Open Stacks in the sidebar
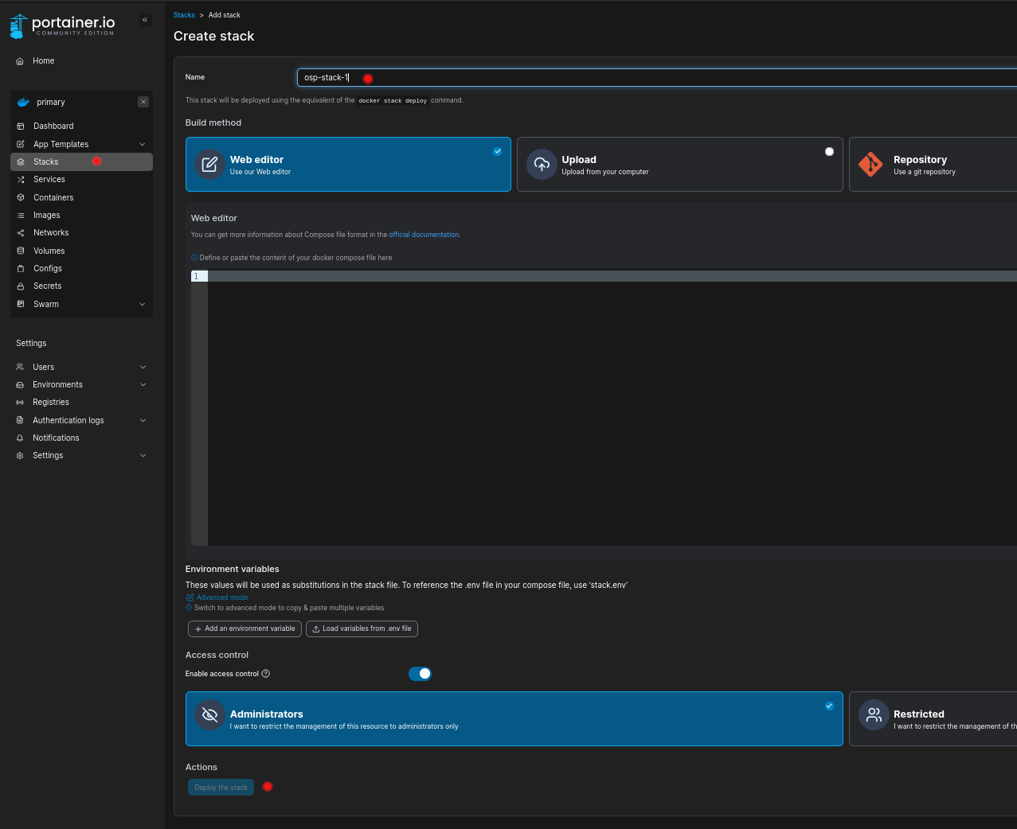 click(x=81, y=162)
